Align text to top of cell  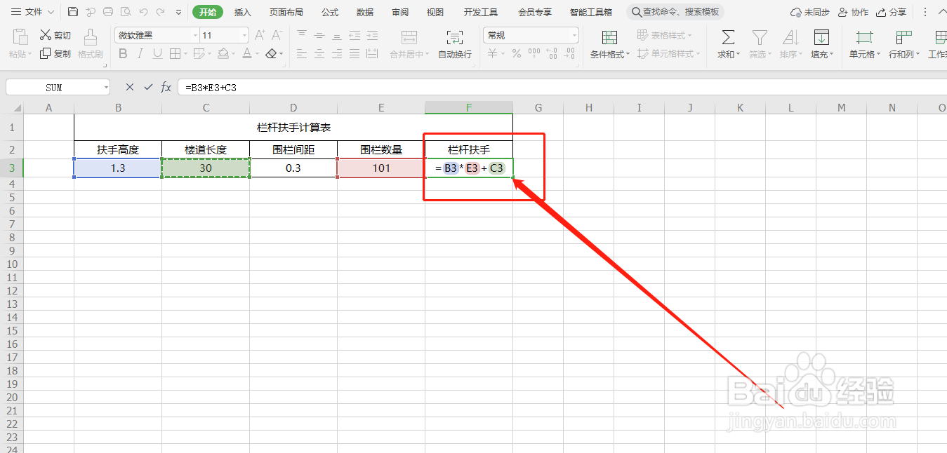[x=302, y=35]
